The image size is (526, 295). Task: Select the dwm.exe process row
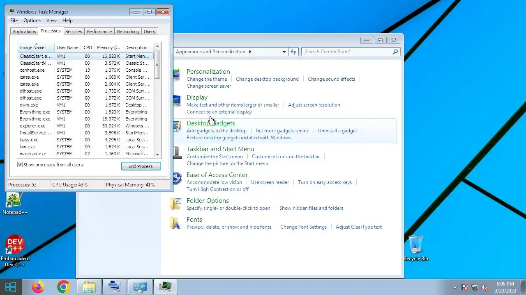pyautogui.click(x=85, y=105)
